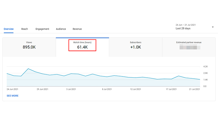The width and height of the screenshot is (218, 126).
Task: Click the 12 Jul 2021 axis label
Action: pos(135,89)
